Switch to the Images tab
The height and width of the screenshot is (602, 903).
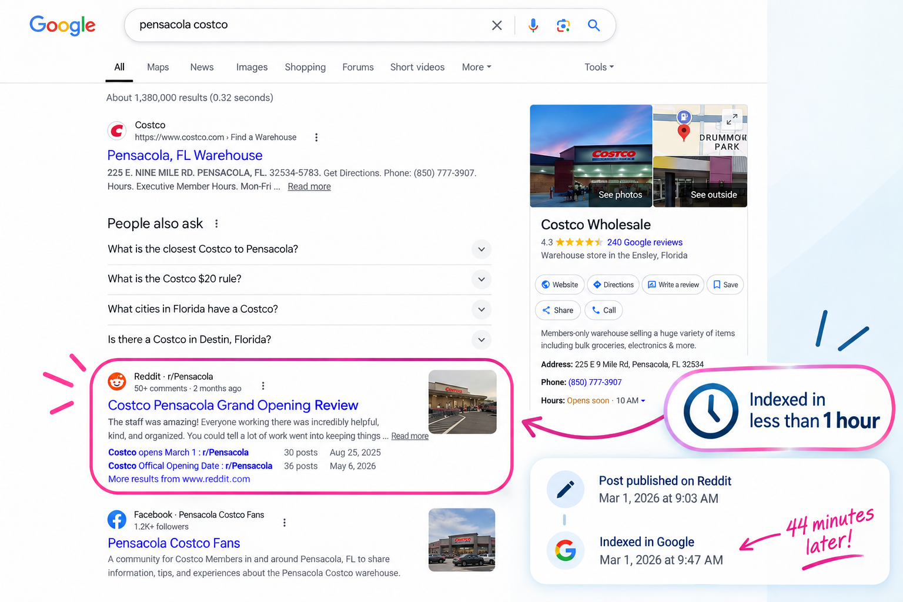pyautogui.click(x=252, y=67)
